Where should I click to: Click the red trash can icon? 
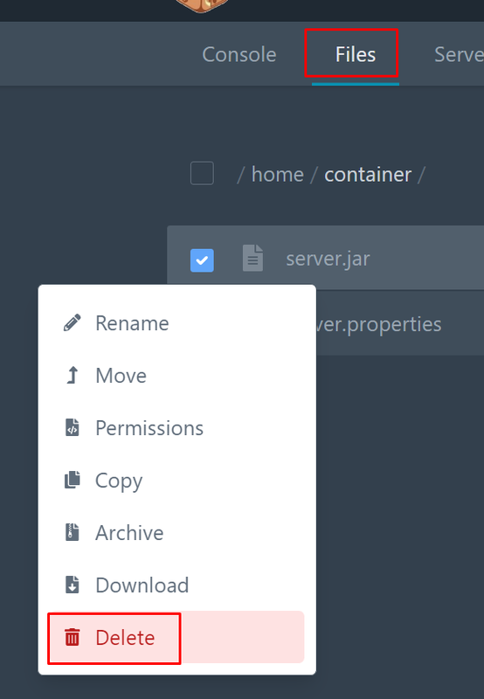pyautogui.click(x=73, y=637)
